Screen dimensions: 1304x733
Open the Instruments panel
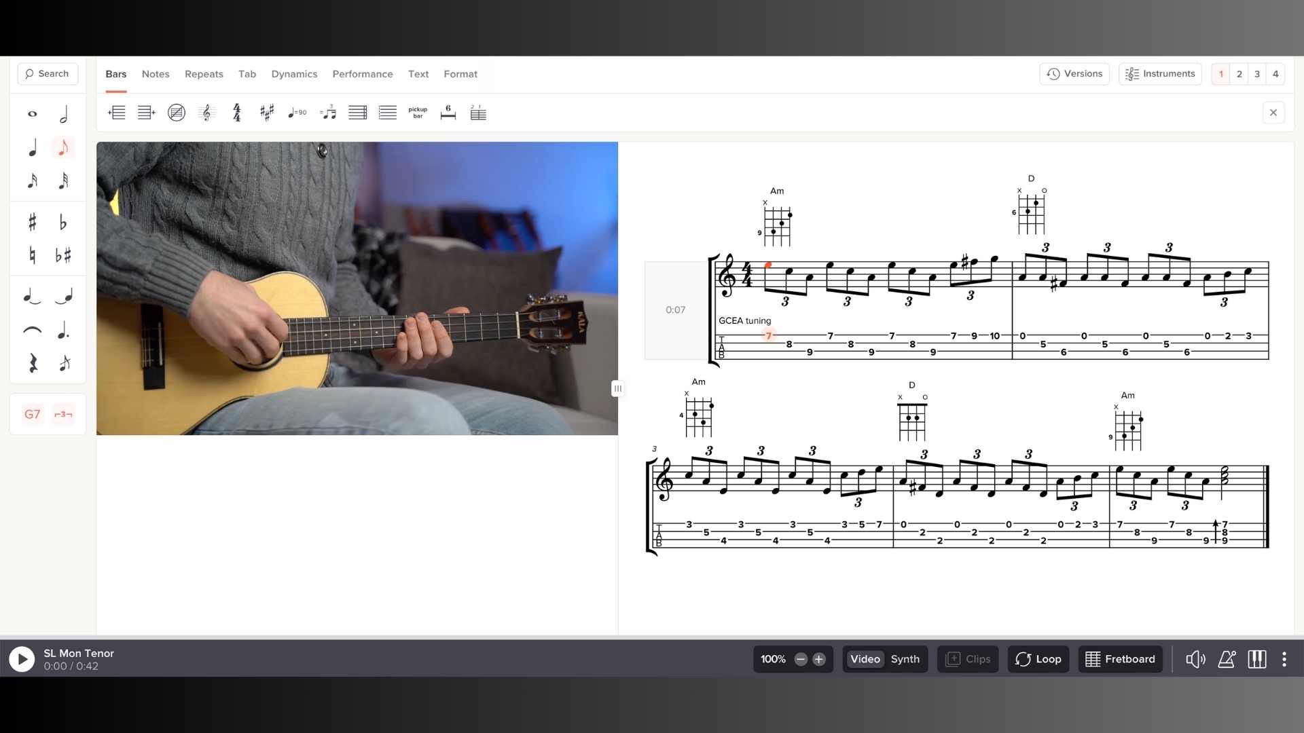(x=1160, y=73)
